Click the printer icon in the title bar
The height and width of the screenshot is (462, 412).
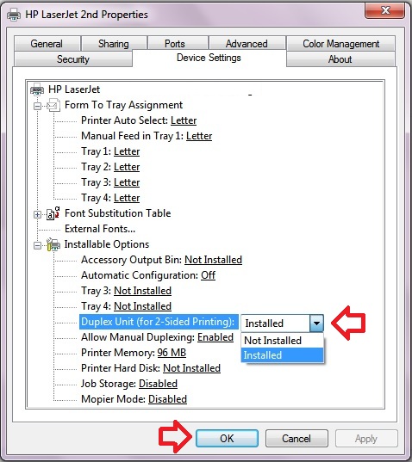(14, 15)
